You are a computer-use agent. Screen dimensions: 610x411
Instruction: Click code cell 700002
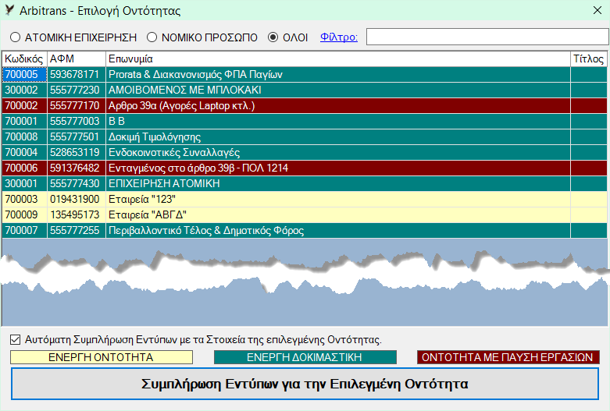click(x=24, y=105)
